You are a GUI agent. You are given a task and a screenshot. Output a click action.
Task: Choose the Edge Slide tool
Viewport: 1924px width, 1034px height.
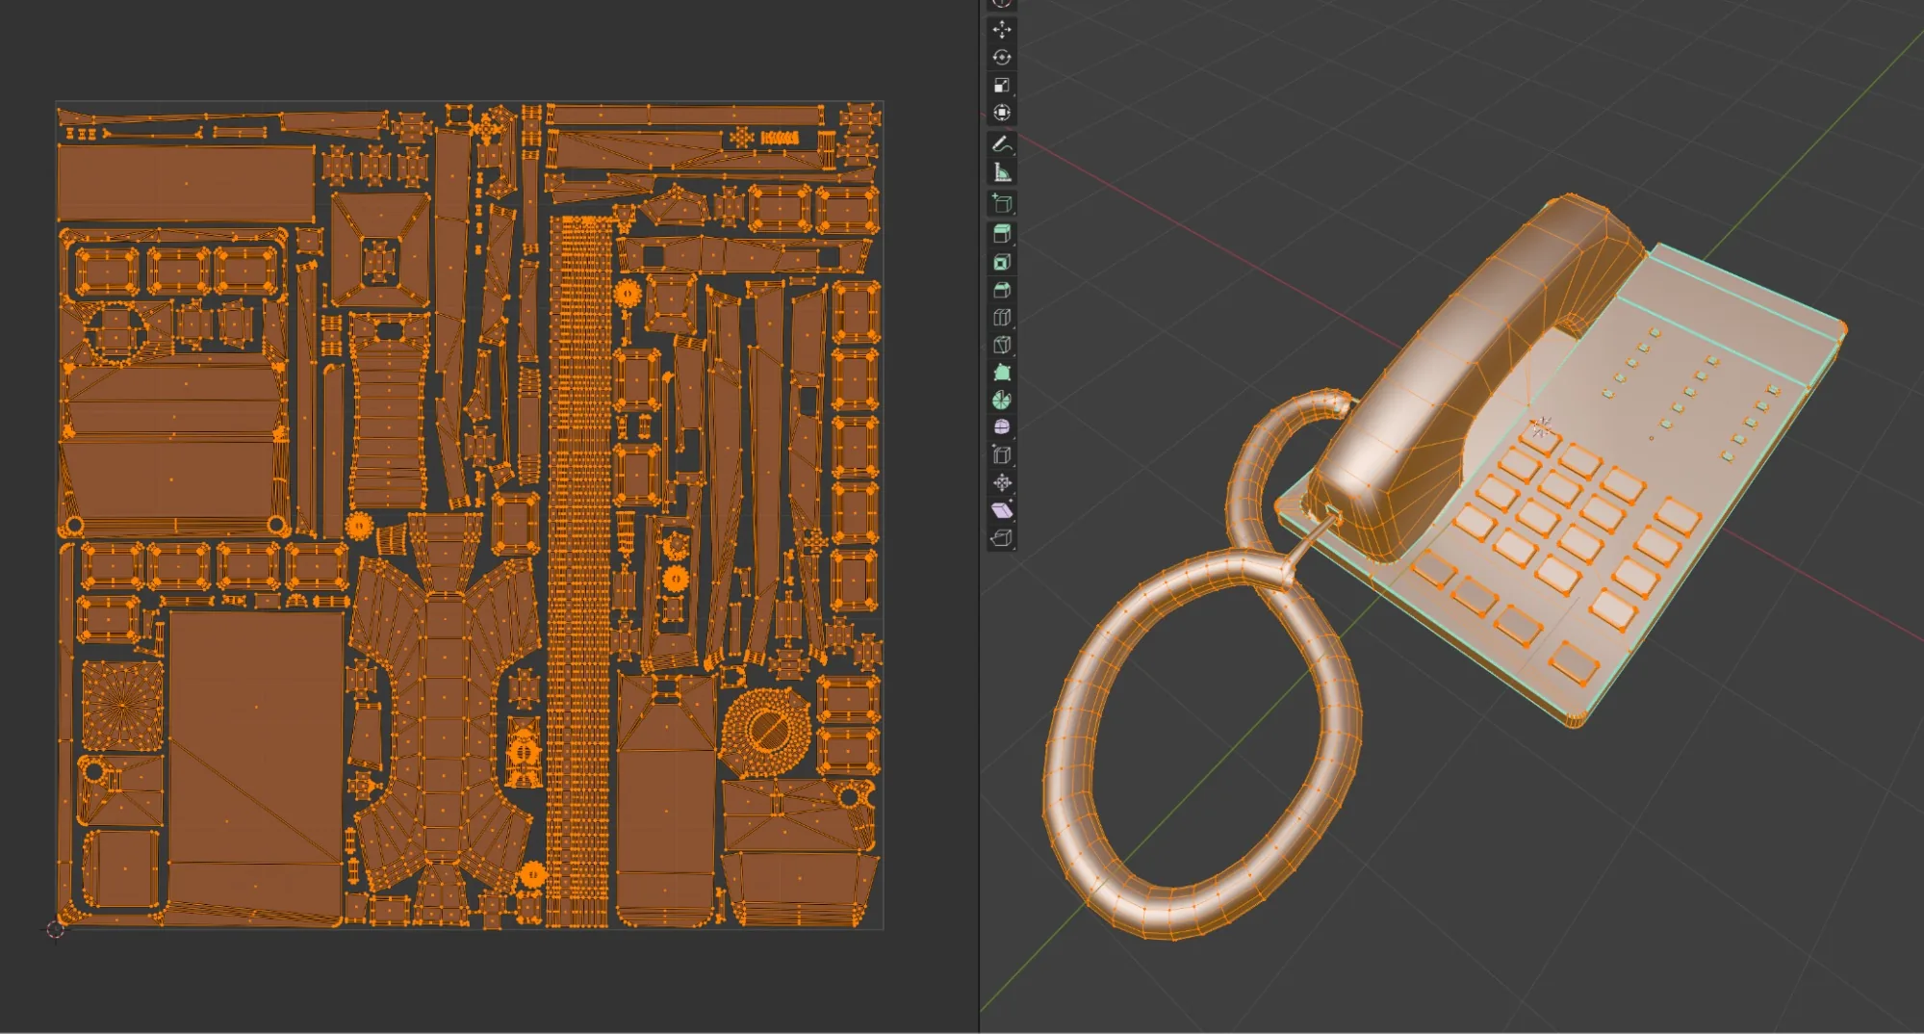[1002, 455]
